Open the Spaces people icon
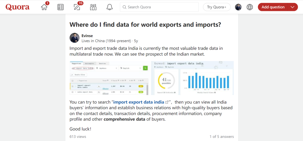 click(x=93, y=7)
